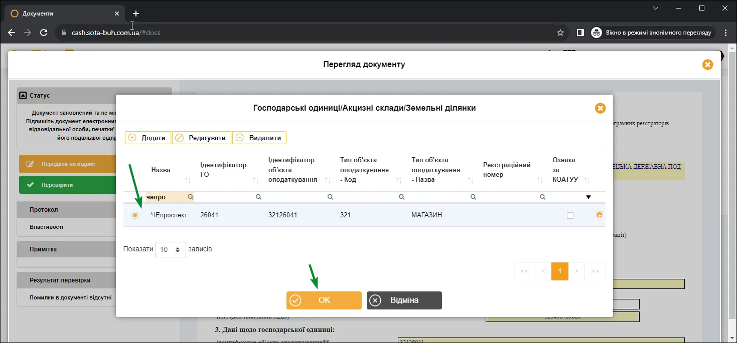This screenshot has width=737, height=343.
Task: Click the ЧЕпроспект name cell
Action: (x=169, y=215)
